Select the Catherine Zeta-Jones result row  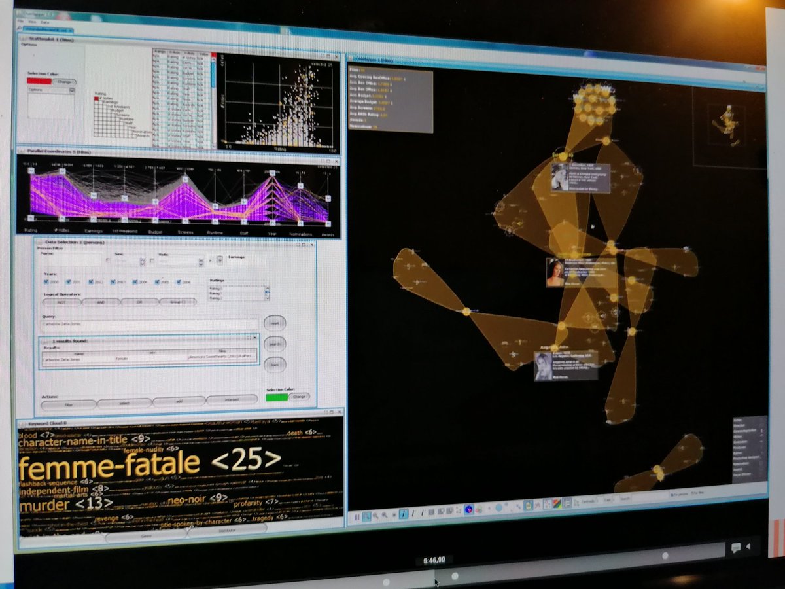point(149,359)
